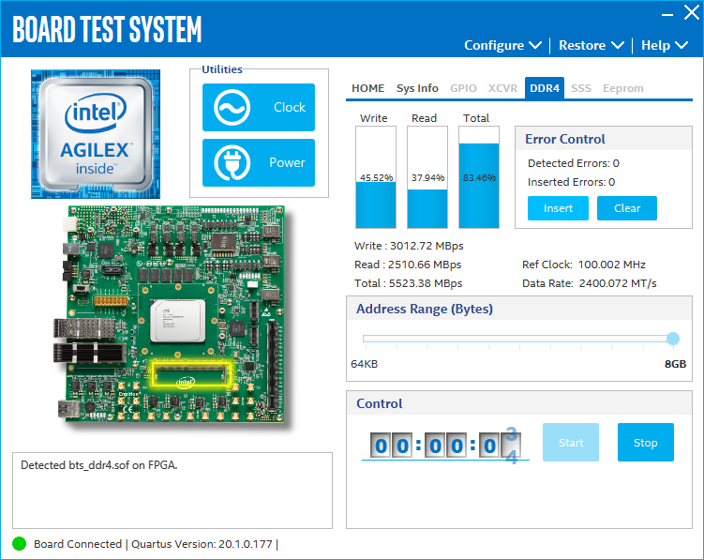Click the Clock waveform icon
This screenshot has height=560, width=704.
coord(230,108)
